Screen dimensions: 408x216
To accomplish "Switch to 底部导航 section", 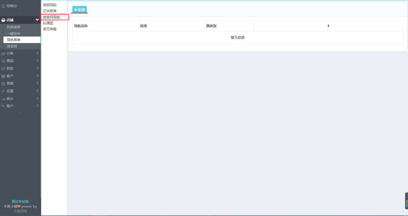I will (x=50, y=5).
